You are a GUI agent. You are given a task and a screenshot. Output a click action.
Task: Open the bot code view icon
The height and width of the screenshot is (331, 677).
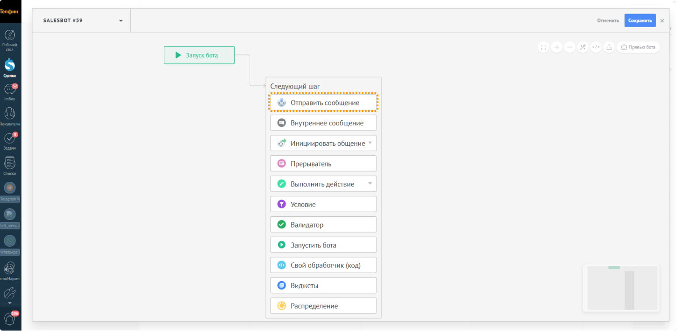tap(596, 47)
